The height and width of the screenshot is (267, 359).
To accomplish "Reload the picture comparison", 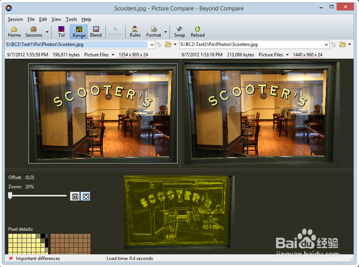I will pyautogui.click(x=198, y=31).
